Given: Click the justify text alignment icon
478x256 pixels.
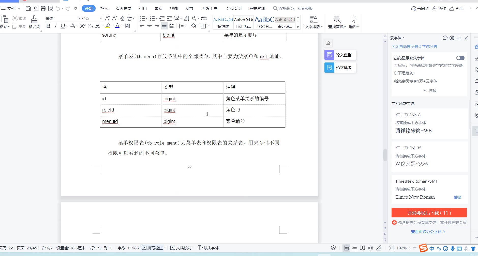Looking at the screenshot, I should (x=164, y=26).
